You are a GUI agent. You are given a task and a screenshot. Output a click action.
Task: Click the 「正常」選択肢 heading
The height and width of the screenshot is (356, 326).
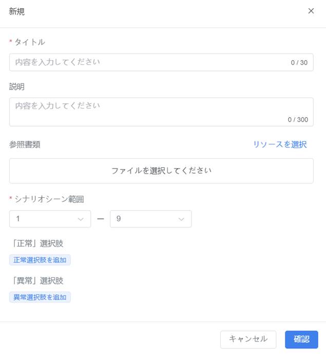[37, 243]
